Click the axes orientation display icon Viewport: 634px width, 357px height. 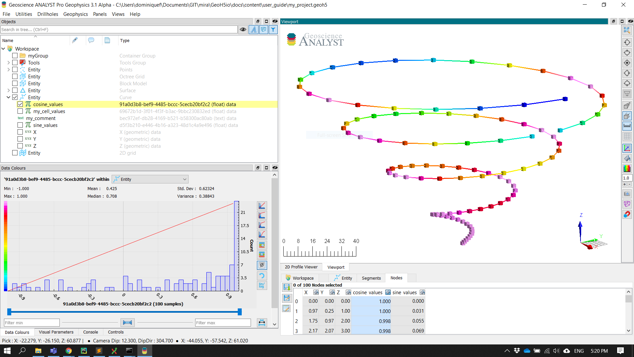627,148
